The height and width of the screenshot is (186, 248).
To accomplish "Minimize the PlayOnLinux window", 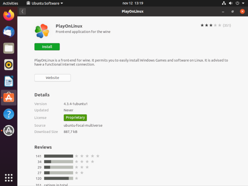I will pos(223,12).
